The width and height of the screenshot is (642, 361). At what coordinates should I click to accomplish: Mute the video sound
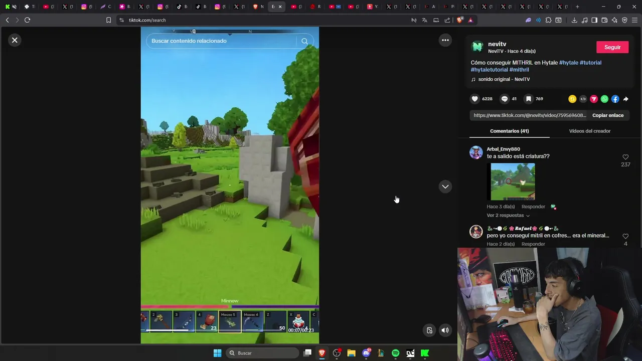pos(445,330)
